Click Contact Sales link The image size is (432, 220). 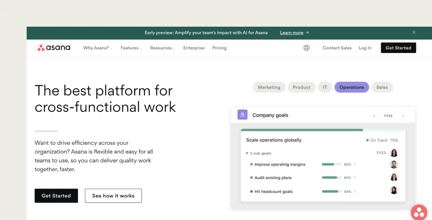pyautogui.click(x=337, y=48)
